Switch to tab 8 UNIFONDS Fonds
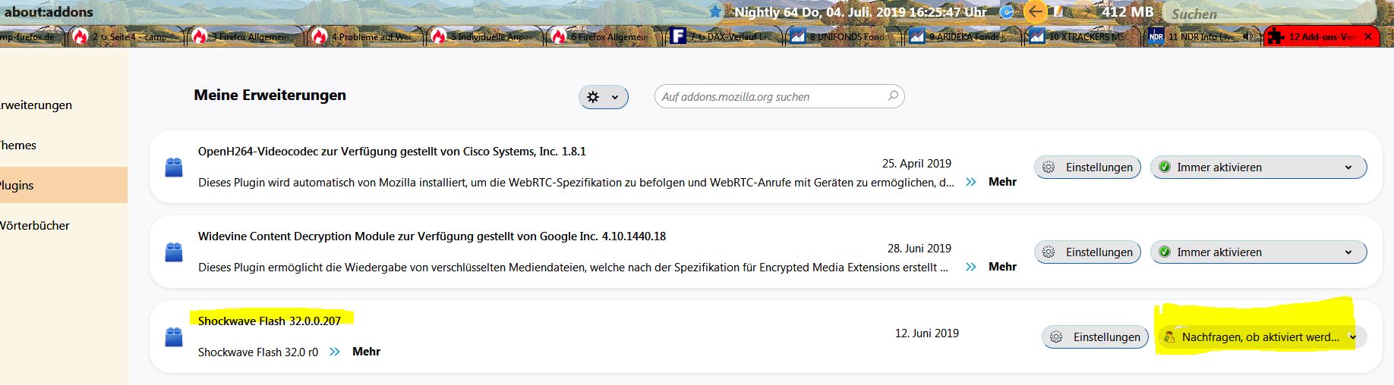 [844, 36]
